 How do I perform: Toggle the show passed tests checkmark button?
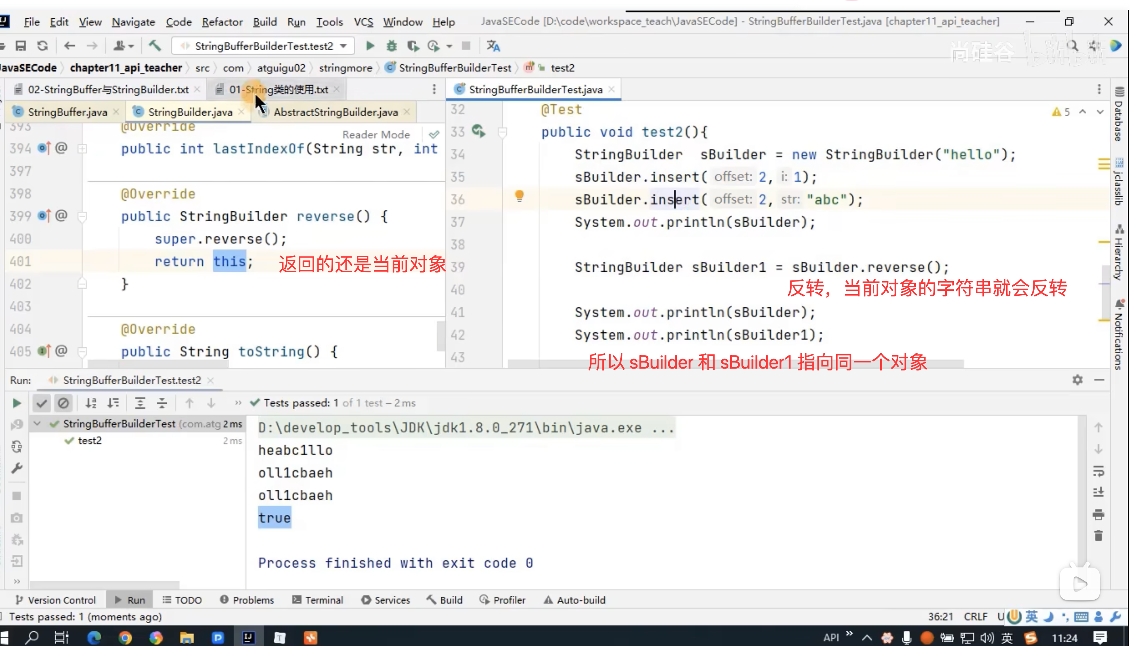tap(42, 403)
